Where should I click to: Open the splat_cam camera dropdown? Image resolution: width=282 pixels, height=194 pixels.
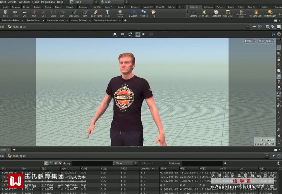click(x=266, y=41)
